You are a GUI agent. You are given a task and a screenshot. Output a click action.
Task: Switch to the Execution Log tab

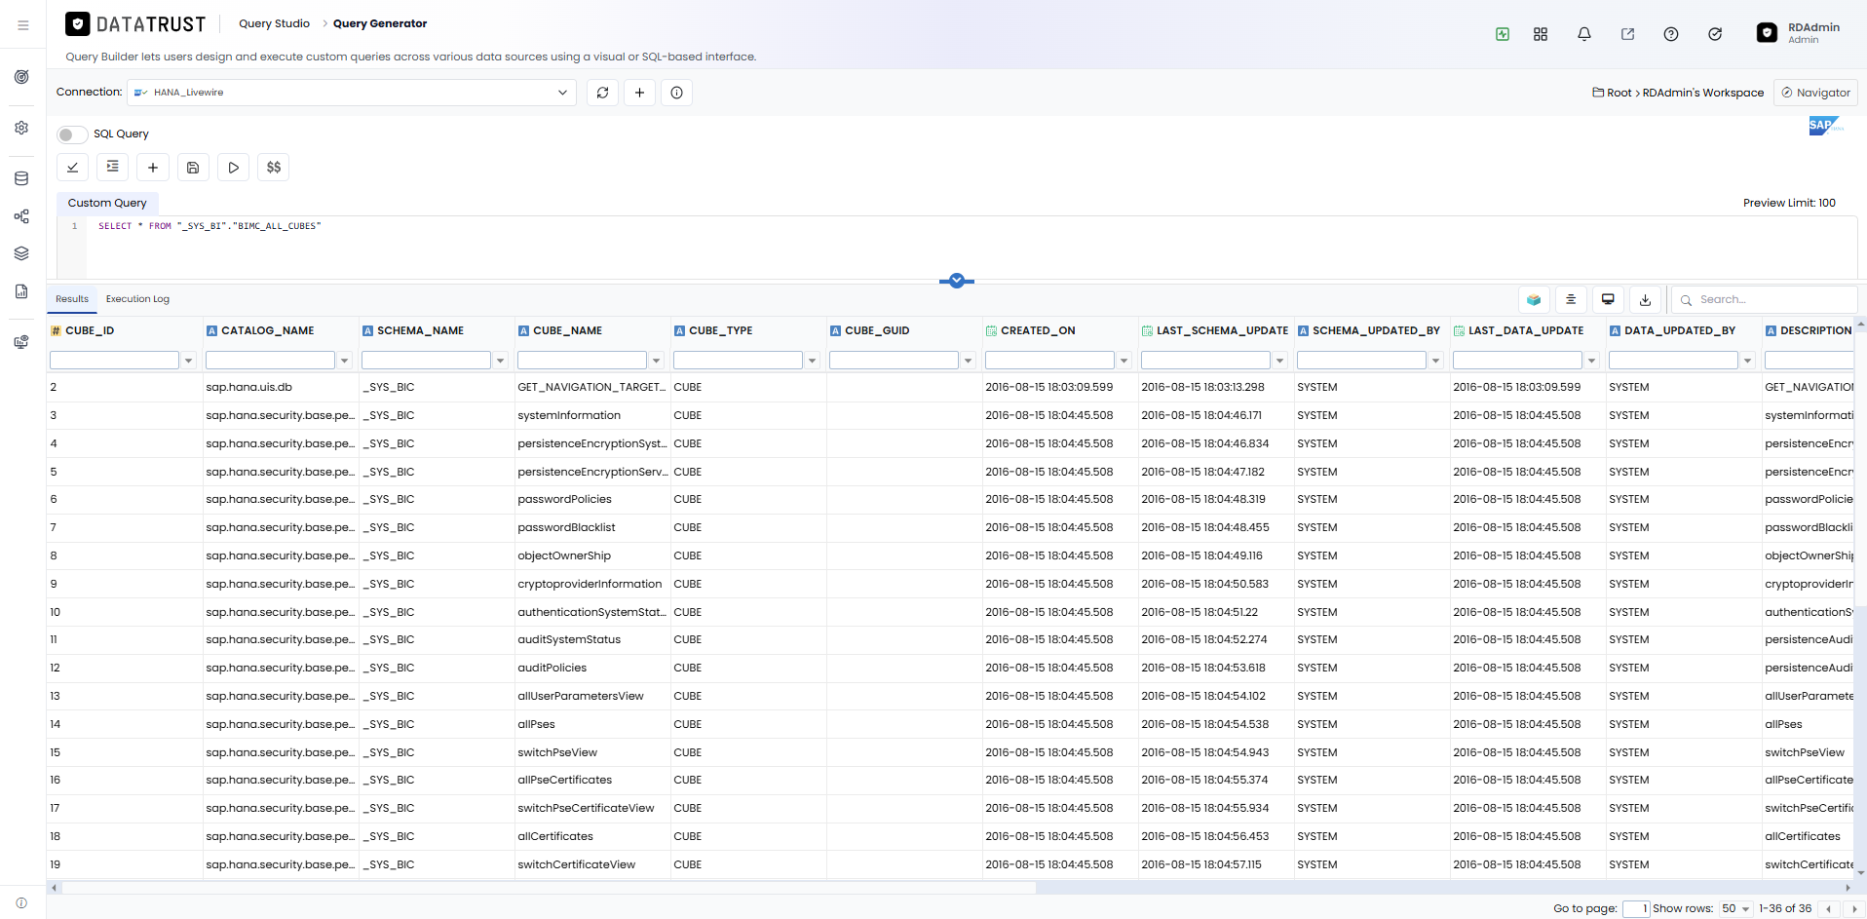pos(137,299)
